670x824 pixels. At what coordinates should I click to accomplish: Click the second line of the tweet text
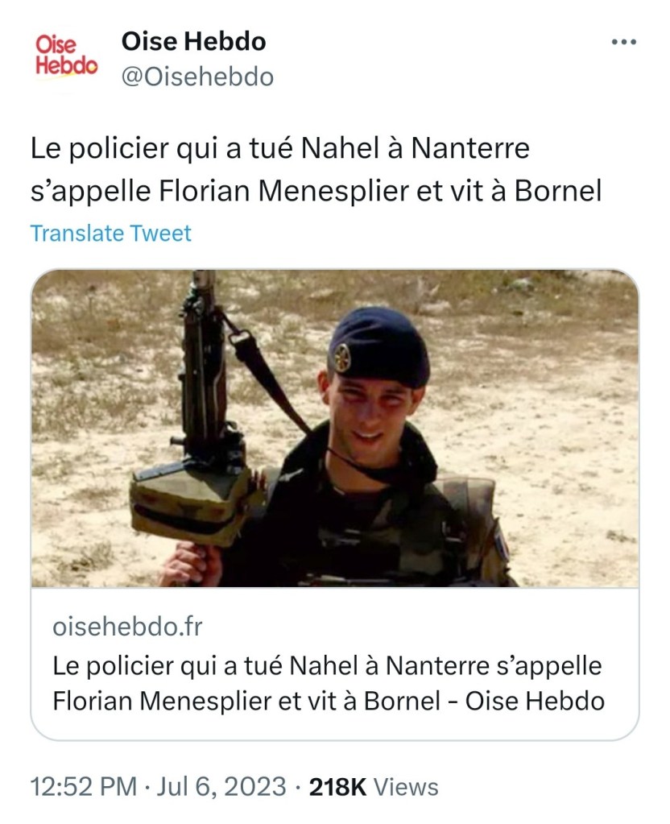tap(316, 193)
